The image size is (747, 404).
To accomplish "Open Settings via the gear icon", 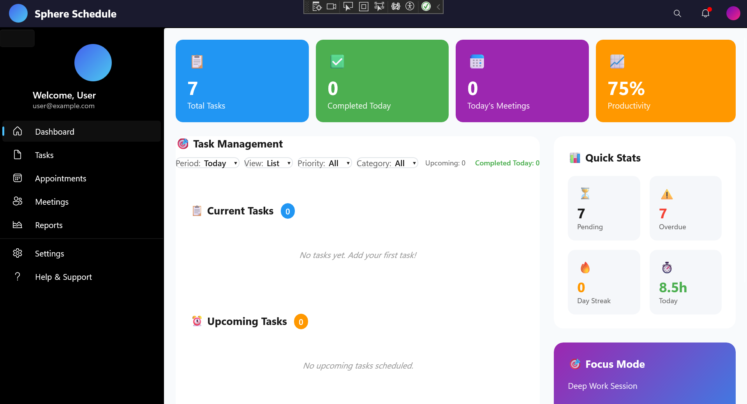I will [18, 253].
